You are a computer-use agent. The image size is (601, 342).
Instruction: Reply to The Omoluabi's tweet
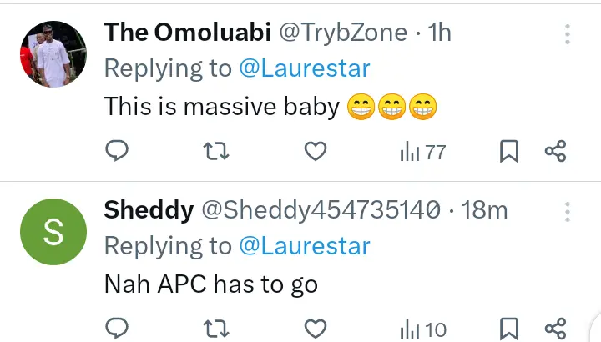(x=118, y=151)
